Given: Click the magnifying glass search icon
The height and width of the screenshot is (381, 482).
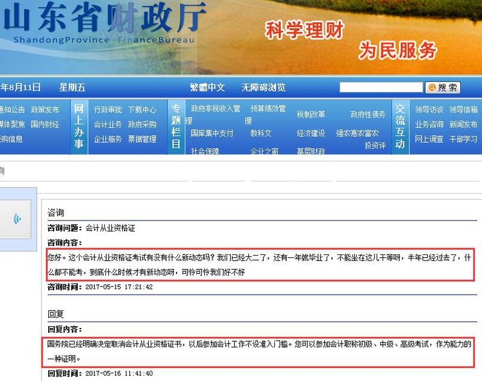Looking at the screenshot, I should tap(431, 87).
